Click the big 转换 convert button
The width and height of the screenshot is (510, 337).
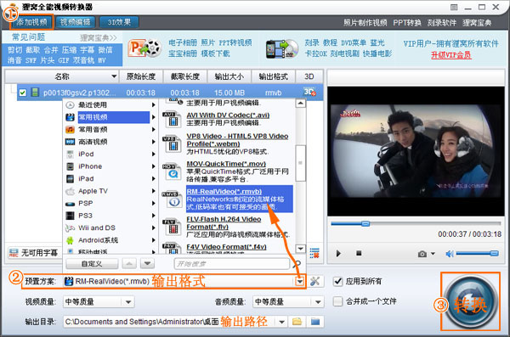click(471, 302)
